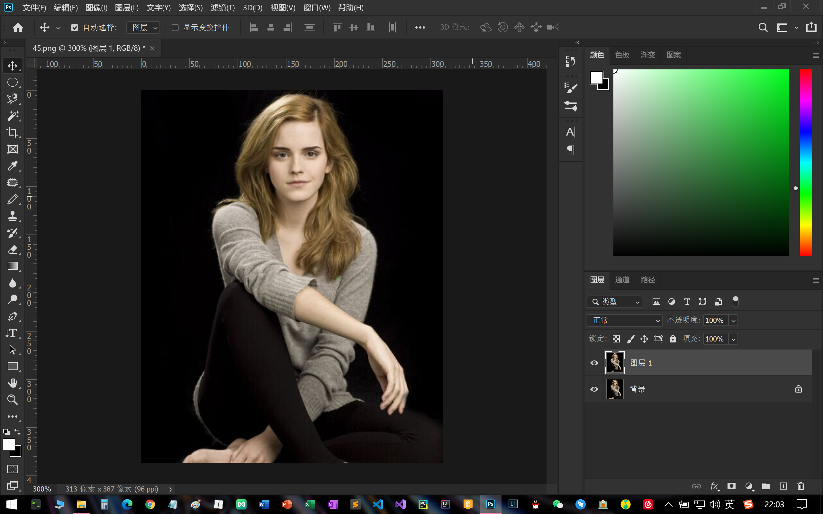
Task: Open the 滤镜(T) menu
Action: point(223,7)
